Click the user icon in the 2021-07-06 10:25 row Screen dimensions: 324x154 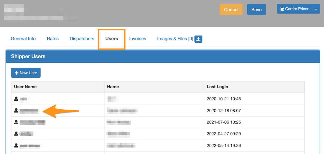pyautogui.click(x=16, y=122)
